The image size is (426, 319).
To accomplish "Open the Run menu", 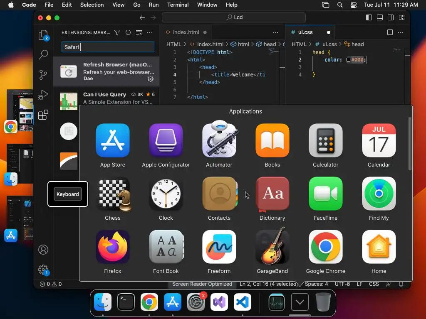I will tap(154, 5).
